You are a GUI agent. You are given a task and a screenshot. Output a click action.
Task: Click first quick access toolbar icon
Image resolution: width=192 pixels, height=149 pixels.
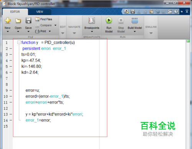pos(126,12)
